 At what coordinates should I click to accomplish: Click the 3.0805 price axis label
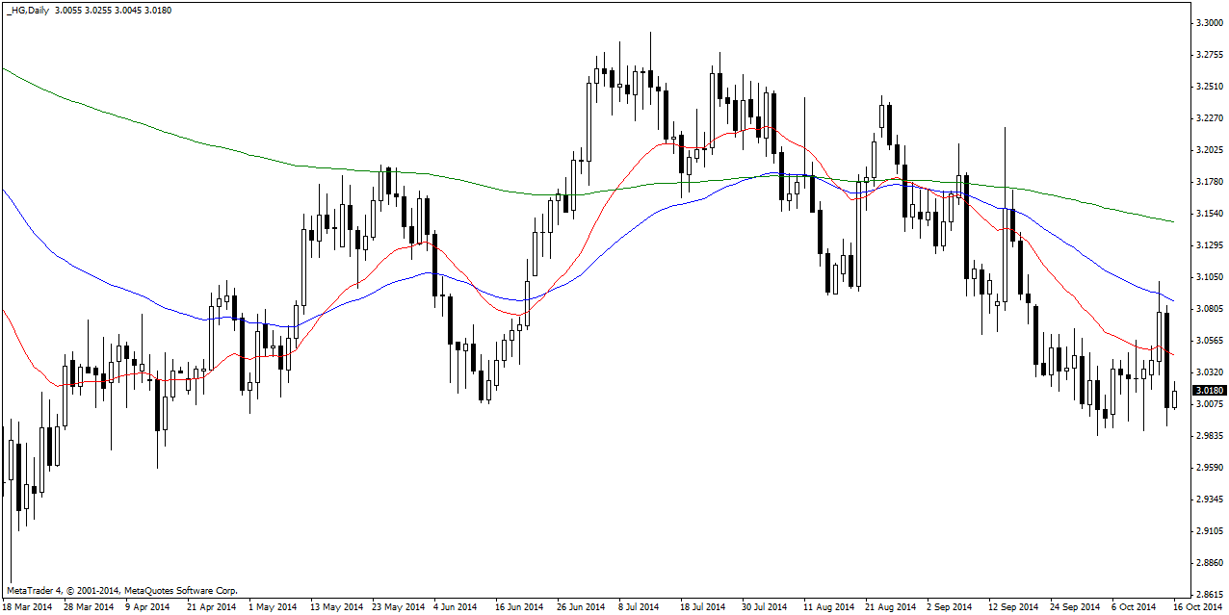point(1209,309)
